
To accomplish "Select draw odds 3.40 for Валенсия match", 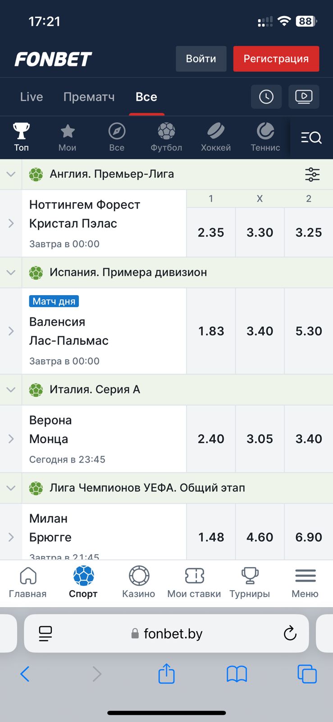I will point(260,331).
